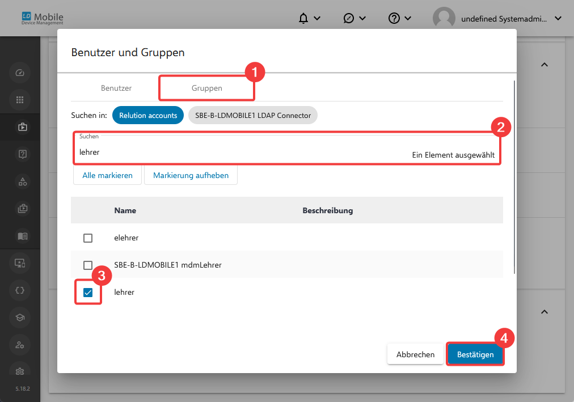Open the compass speech-bubble icon in header
The height and width of the screenshot is (402, 574).
[x=348, y=18]
